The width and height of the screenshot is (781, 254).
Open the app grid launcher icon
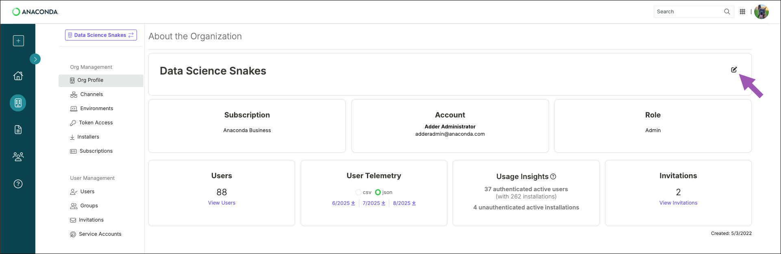(742, 12)
